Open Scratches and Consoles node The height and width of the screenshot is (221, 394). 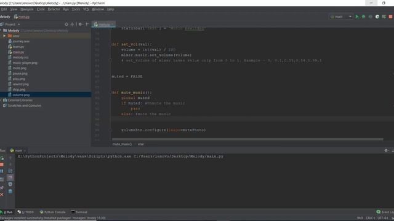(22, 106)
